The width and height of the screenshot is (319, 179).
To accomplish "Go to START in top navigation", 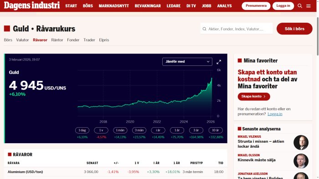I will pos(71,6).
